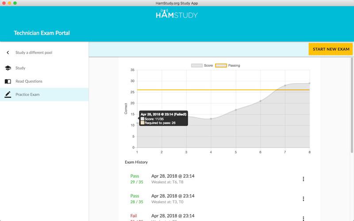Click the open book Read Questions icon
The height and width of the screenshot is (221, 354).
[x=8, y=81]
